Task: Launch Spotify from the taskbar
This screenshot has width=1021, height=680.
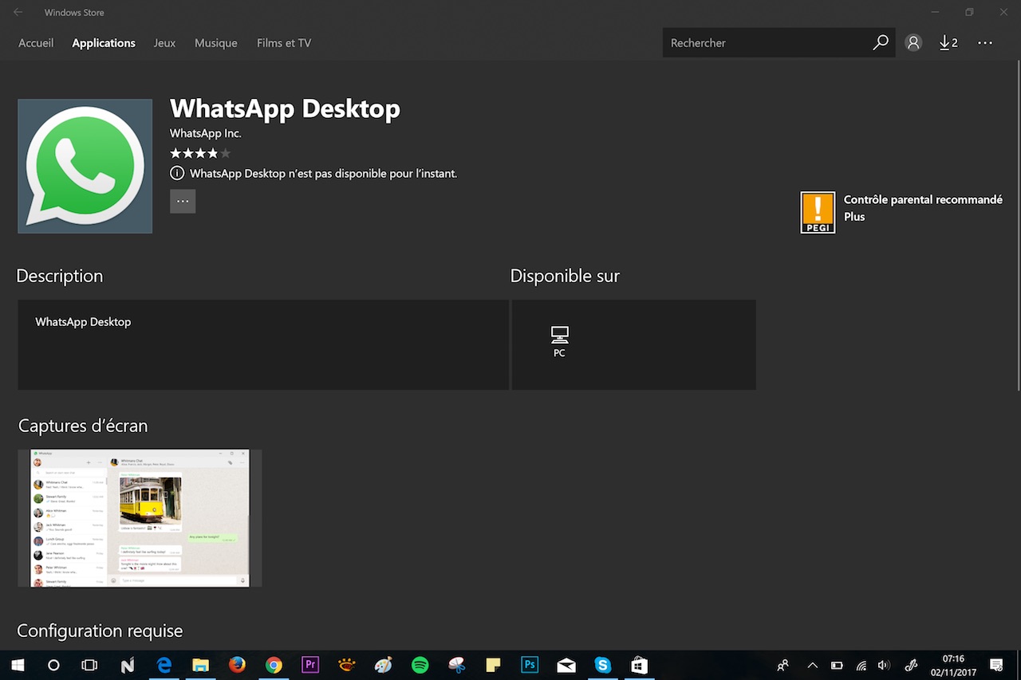Action: pos(420,665)
